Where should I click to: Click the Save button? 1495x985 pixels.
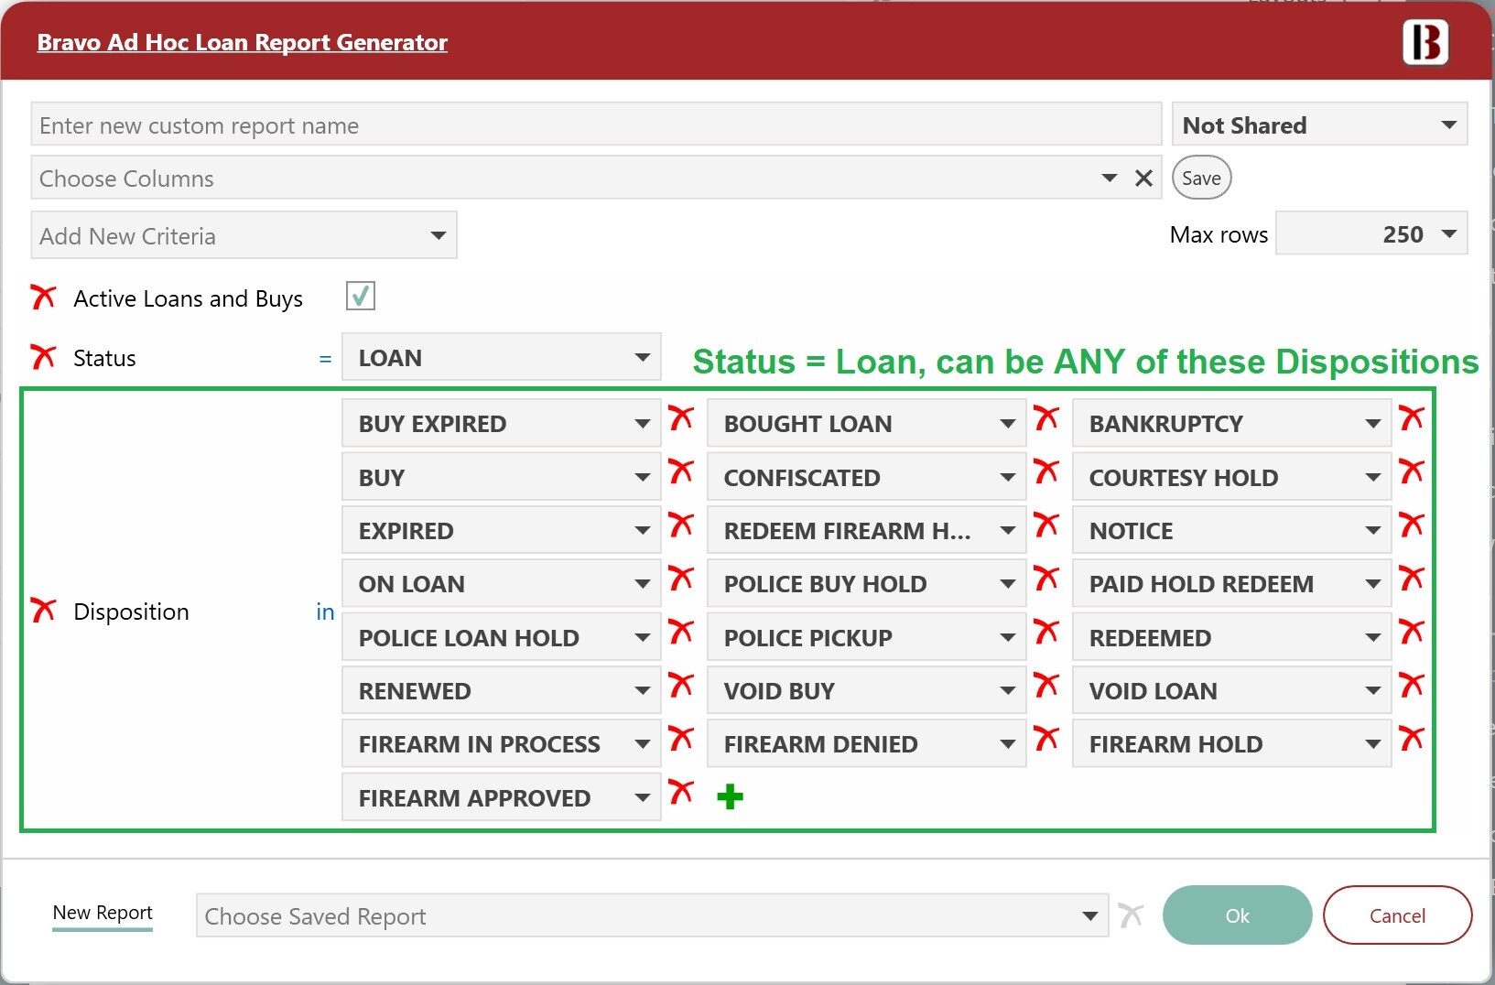pos(1201,178)
